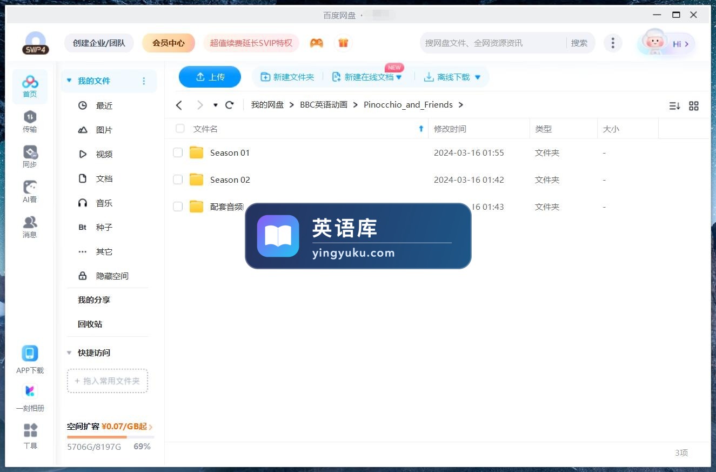Open the 消息 messages section
716x472 pixels.
pyautogui.click(x=30, y=227)
